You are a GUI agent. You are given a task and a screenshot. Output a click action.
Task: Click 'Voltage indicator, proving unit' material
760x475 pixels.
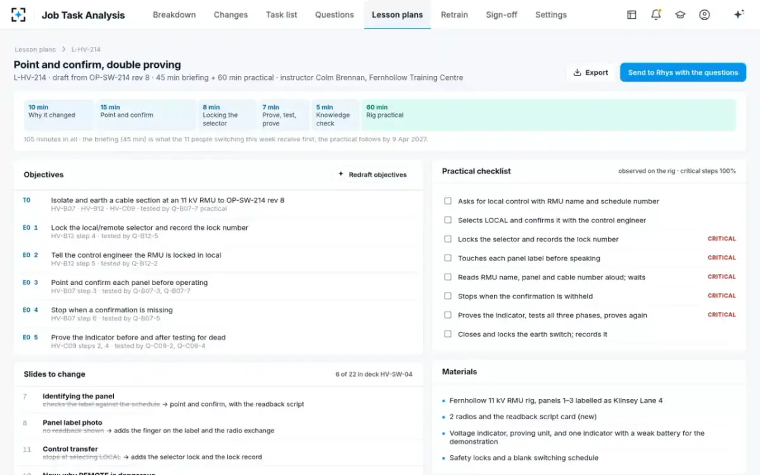point(577,437)
